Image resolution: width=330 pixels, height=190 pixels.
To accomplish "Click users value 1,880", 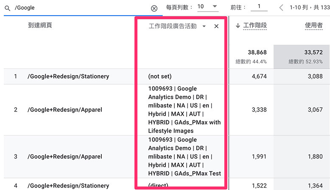I will pyautogui.click(x=315, y=157).
